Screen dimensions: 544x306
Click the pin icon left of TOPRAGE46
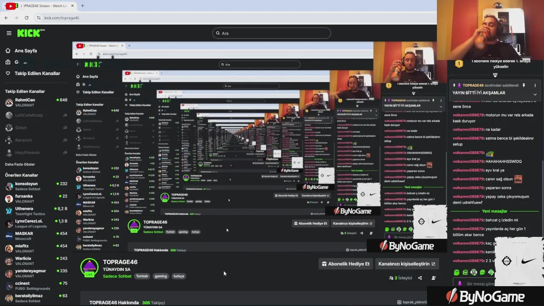[x=454, y=85]
